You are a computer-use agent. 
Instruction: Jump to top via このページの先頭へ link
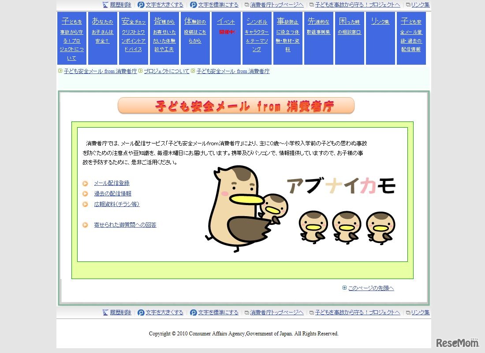(x=370, y=287)
